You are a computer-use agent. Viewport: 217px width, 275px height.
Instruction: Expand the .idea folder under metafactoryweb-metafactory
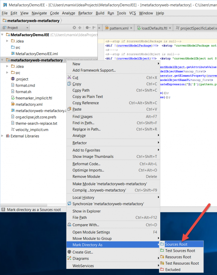click(x=8, y=67)
